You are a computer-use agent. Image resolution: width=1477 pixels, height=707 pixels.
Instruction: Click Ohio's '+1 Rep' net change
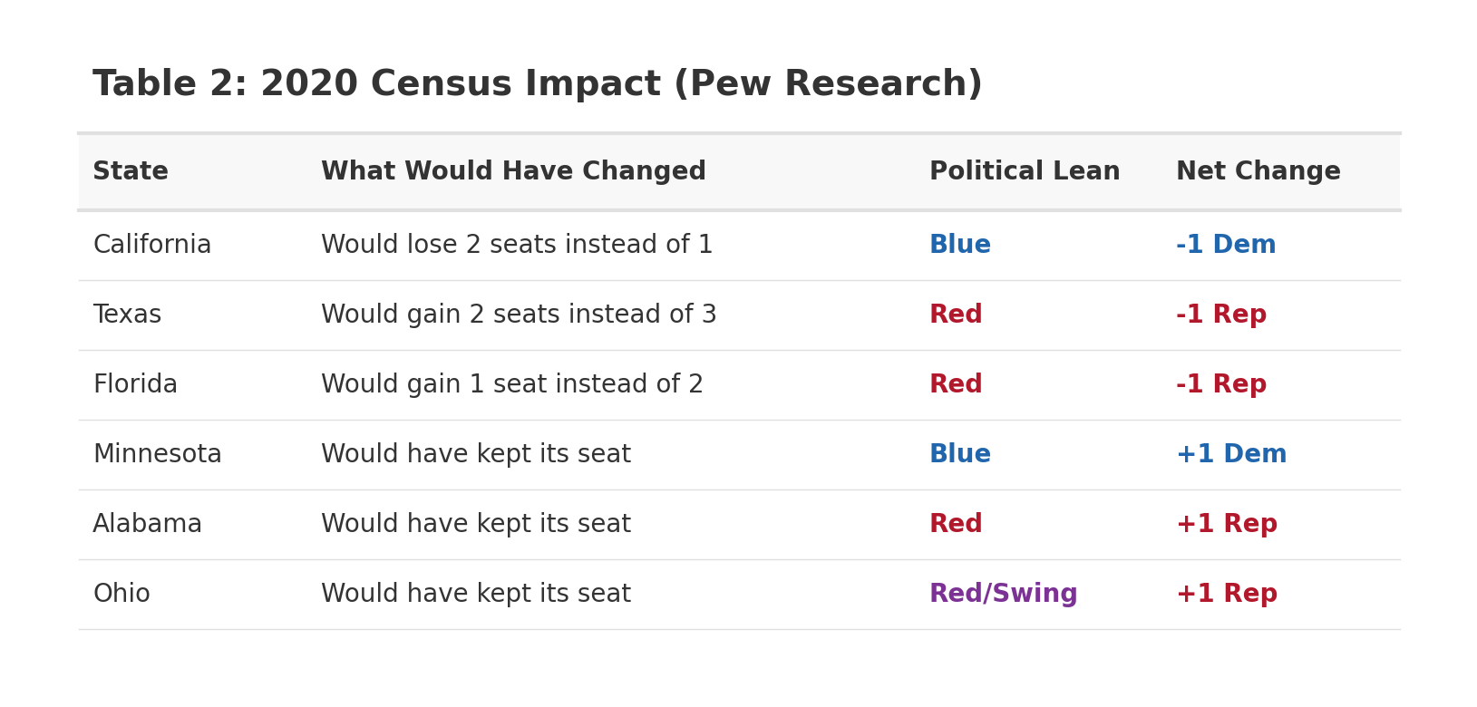tap(1227, 594)
